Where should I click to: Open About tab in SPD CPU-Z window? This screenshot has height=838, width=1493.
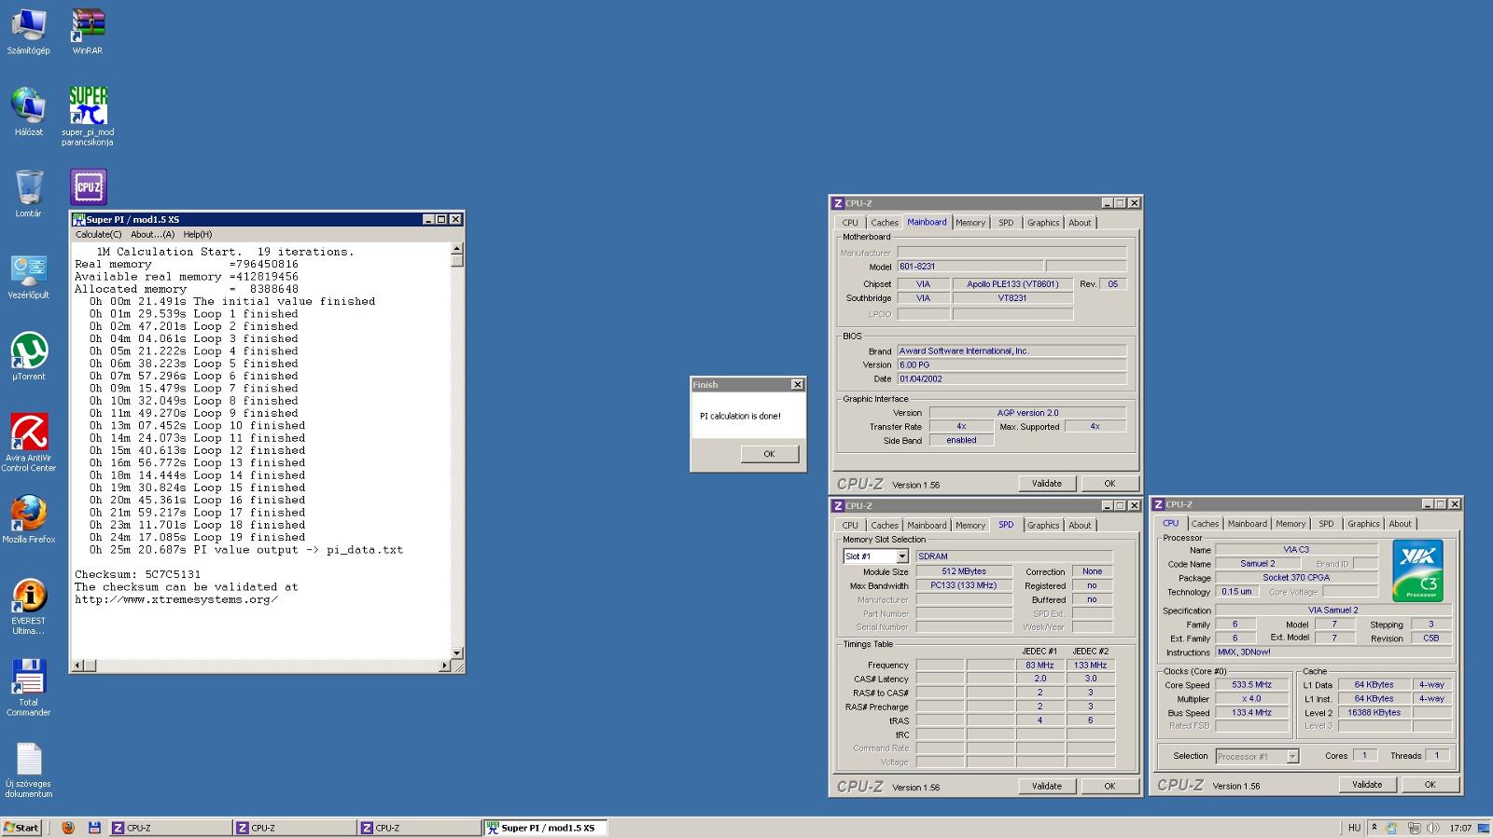[1080, 526]
